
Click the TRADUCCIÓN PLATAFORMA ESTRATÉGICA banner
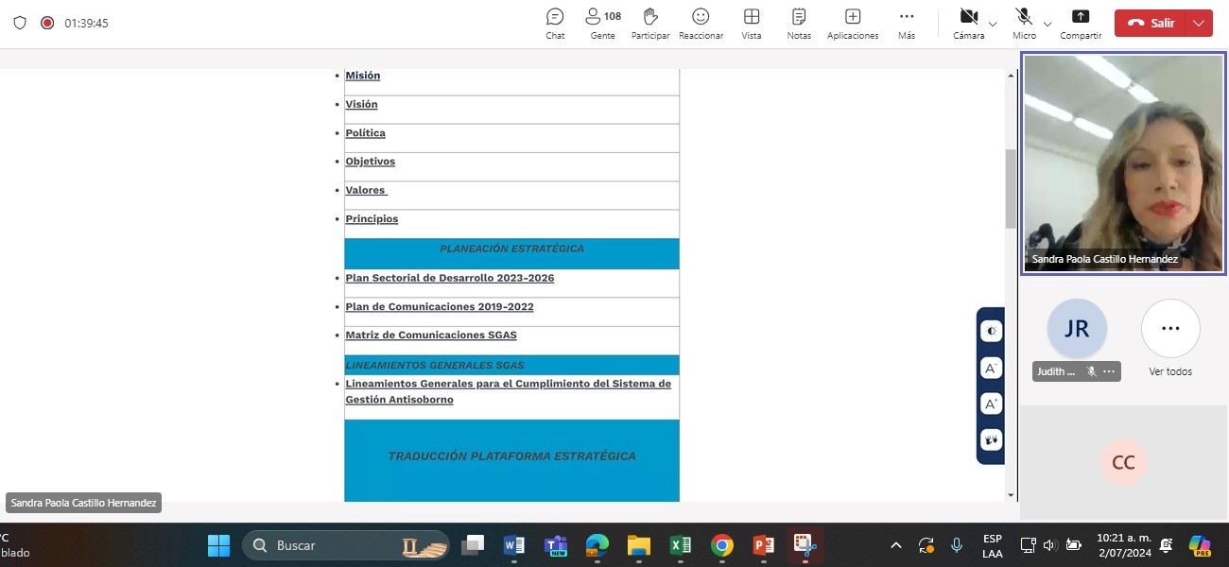click(511, 460)
